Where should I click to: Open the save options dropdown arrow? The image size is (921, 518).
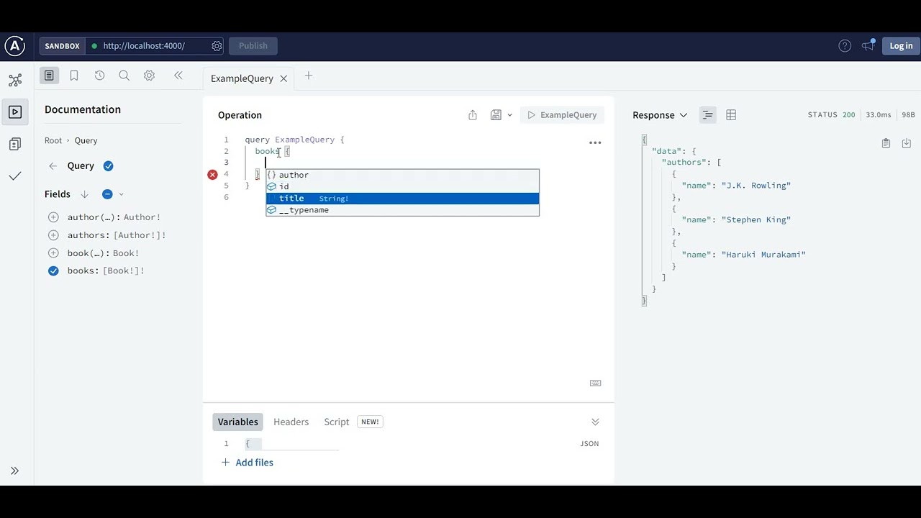(x=509, y=115)
